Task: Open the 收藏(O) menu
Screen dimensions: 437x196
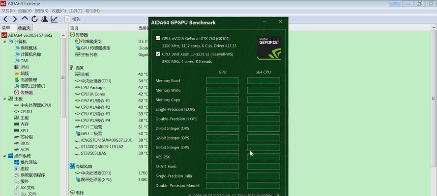Action: coord(59,11)
